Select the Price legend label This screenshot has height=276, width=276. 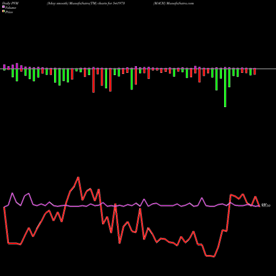(x=9, y=12)
